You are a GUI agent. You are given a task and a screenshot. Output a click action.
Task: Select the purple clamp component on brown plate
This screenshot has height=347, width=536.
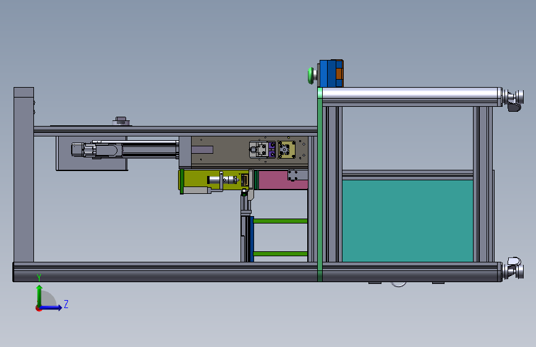[272, 150]
